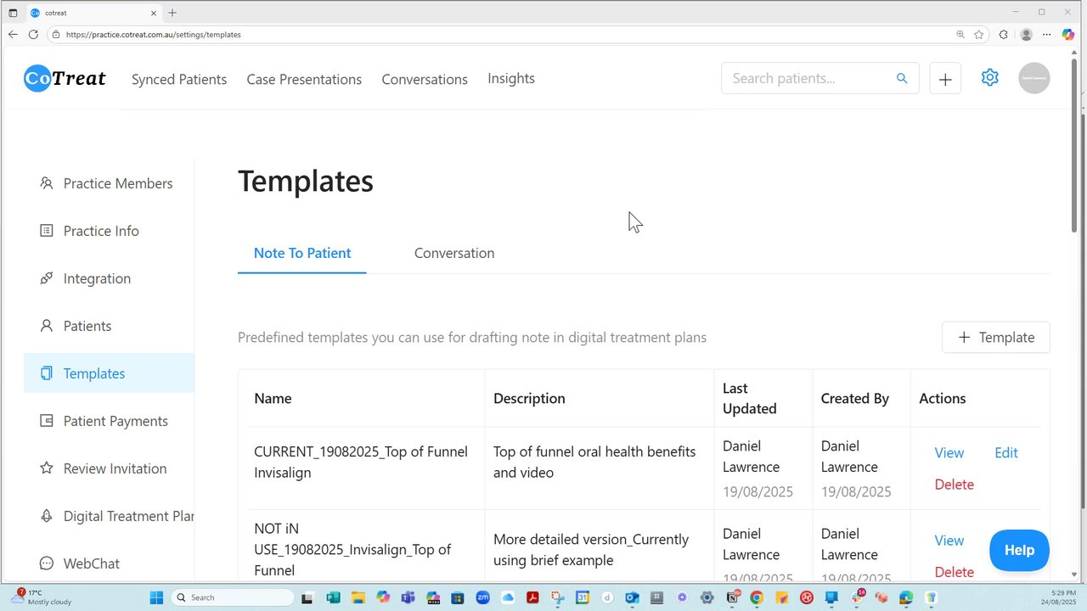Open the user profile avatar
The width and height of the screenshot is (1087, 611).
pos(1033,78)
